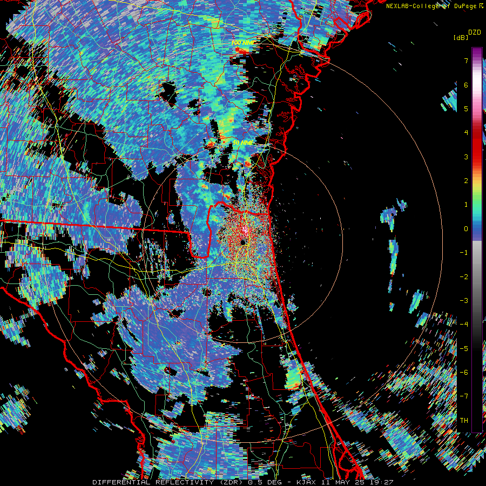Click the 50 NMI range ring label
Image resolution: width=486 pixels, height=486 pixels.
pos(242,143)
